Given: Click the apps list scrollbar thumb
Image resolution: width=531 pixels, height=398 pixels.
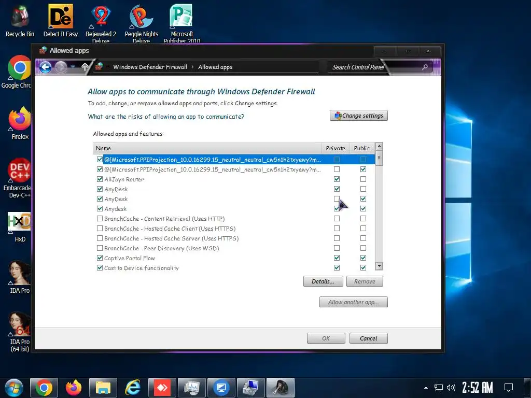Looking at the screenshot, I should (x=379, y=158).
